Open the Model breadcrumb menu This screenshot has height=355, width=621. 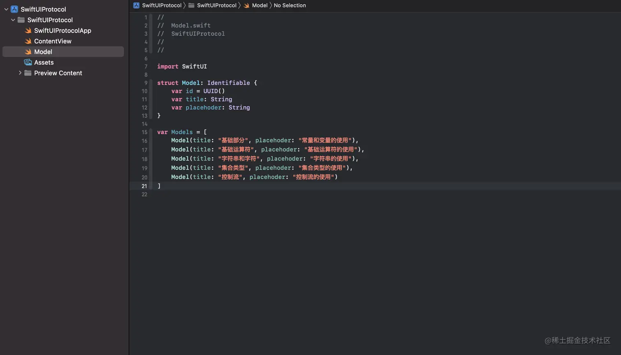coord(260,5)
